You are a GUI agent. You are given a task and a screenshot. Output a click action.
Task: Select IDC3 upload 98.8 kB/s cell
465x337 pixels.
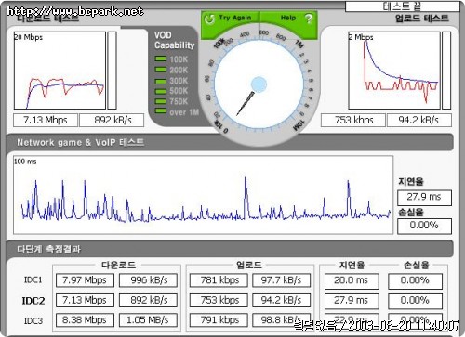click(282, 320)
